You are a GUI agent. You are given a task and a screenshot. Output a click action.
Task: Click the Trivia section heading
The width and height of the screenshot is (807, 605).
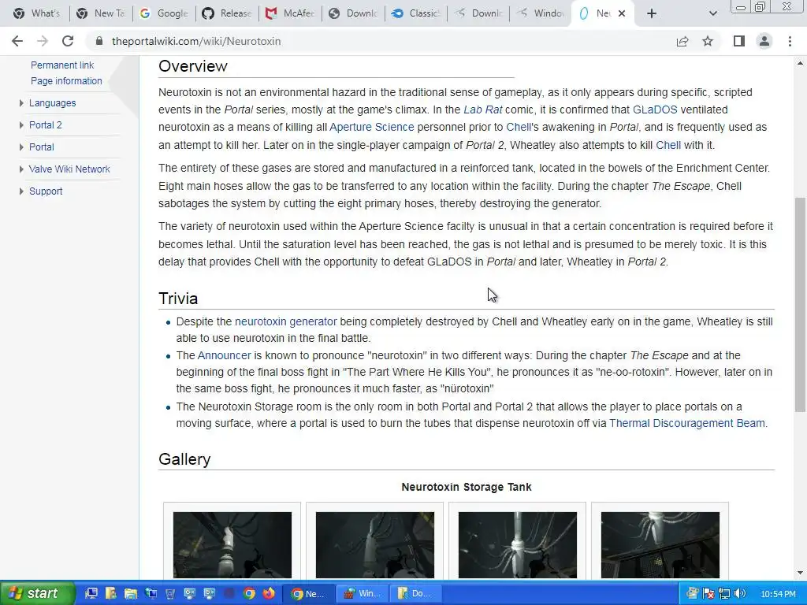pos(178,299)
